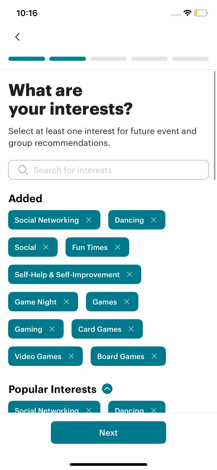Select the second progress step bar
Screen dimensions: 217x470
[x=68, y=59]
